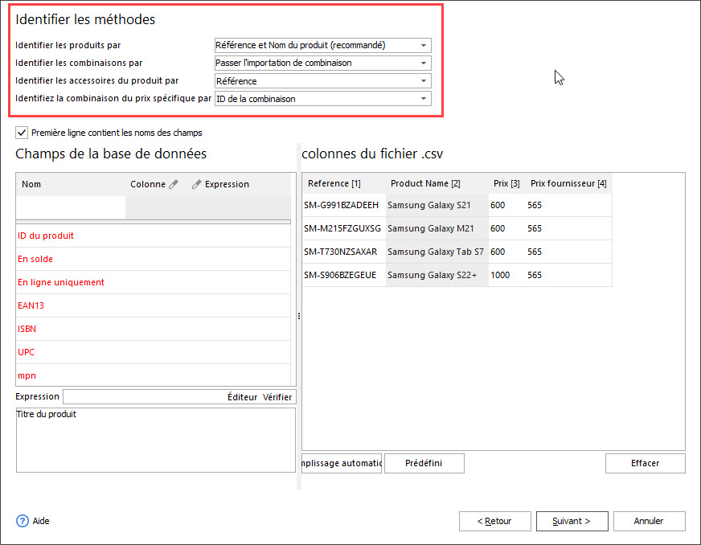Select cell SM-M215FZGUXSG

(344, 228)
